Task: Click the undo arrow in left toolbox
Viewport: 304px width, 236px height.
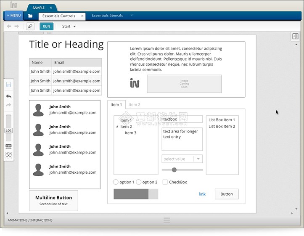Action: 8,96
